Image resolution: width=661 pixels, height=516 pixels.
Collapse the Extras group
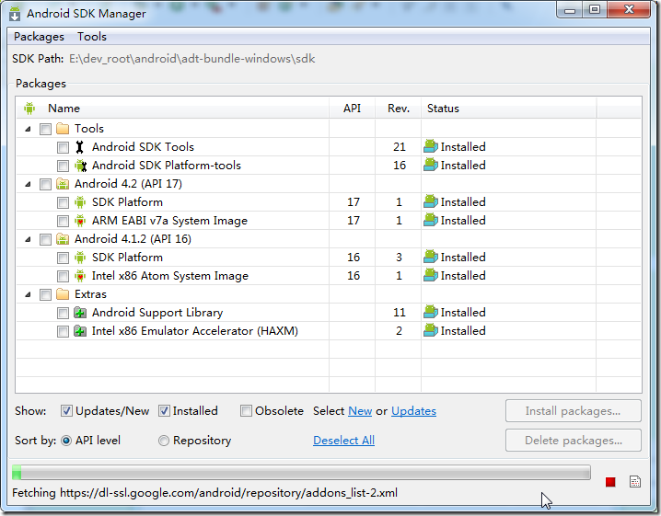coord(27,294)
